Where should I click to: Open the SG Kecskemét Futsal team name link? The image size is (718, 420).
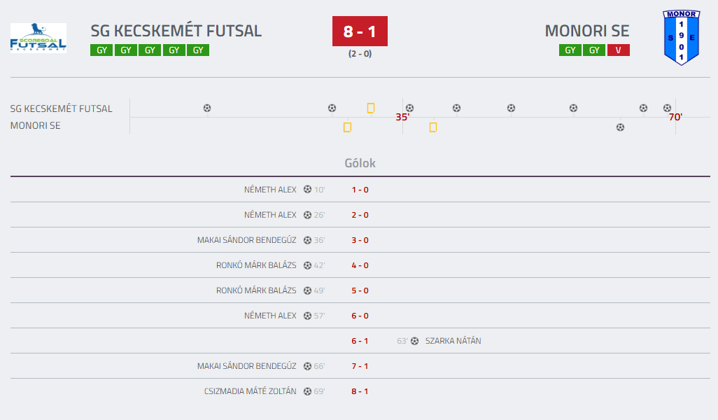176,31
